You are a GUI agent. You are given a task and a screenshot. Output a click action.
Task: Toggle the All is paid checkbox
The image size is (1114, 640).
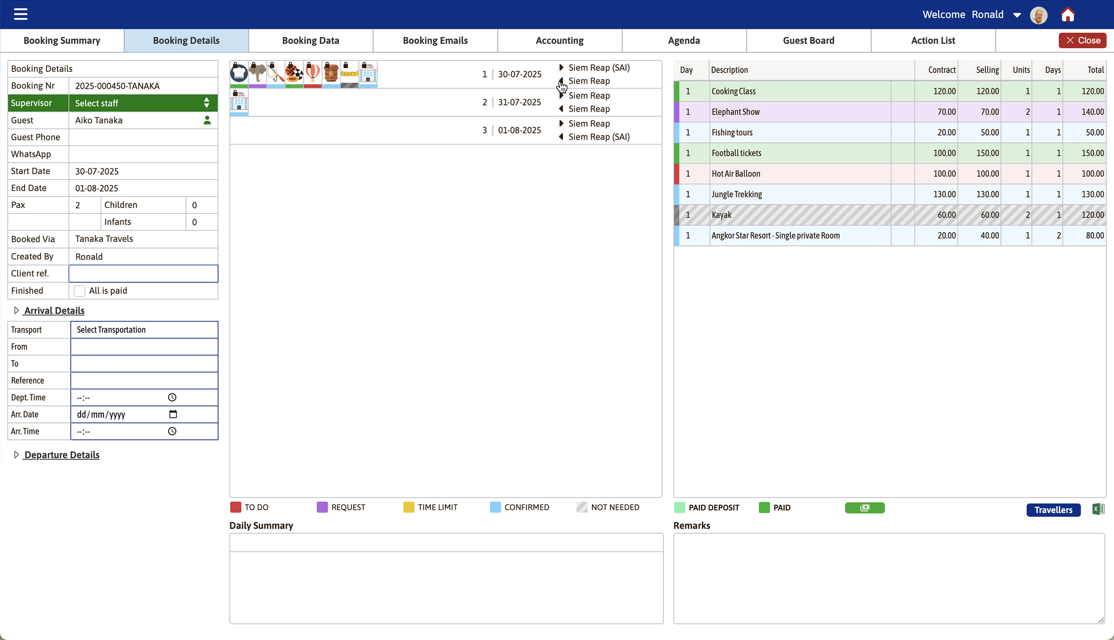(x=80, y=290)
